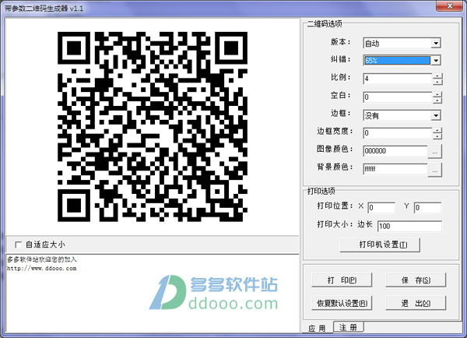Close the window with the X button
This screenshot has width=467, height=338.
pyautogui.click(x=450, y=5)
